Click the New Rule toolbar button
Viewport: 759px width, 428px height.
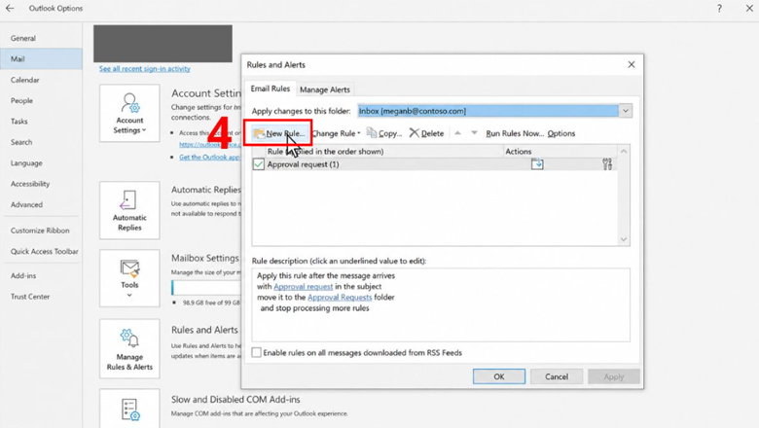coord(278,133)
